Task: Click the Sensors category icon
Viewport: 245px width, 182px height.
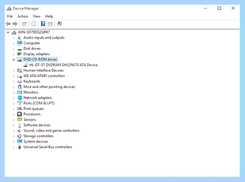Action: (x=19, y=120)
